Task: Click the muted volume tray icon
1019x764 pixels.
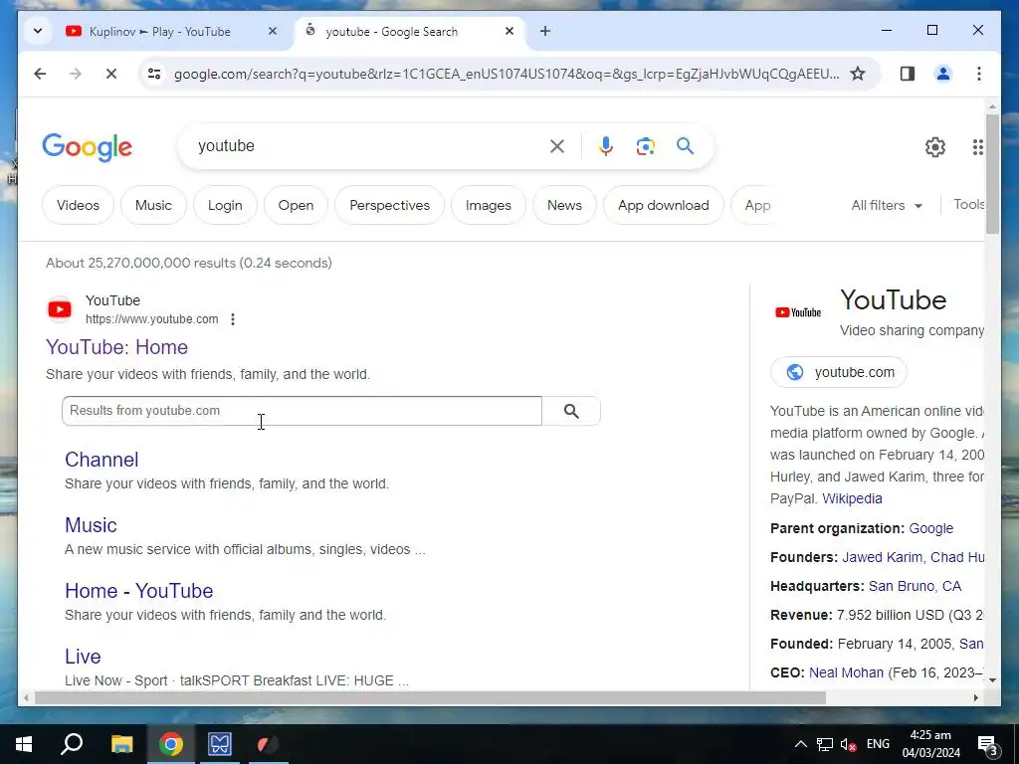Action: pyautogui.click(x=848, y=744)
